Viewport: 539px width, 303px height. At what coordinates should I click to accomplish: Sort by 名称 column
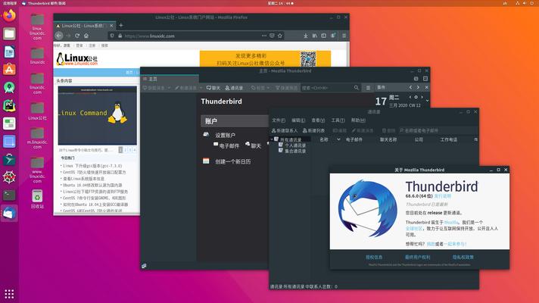point(324,139)
